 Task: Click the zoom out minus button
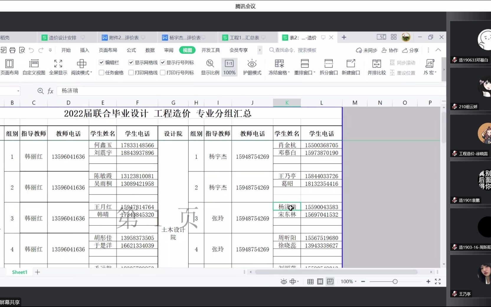click(x=363, y=282)
